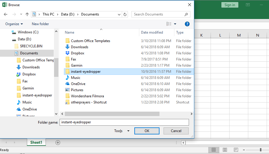Screen dimensions: 269x154
Task: Open the Tools dropdown
Action: (x=122, y=131)
